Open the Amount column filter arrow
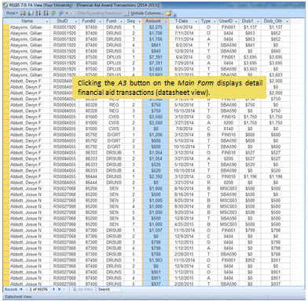The width and height of the screenshot is (308, 301). (166, 21)
